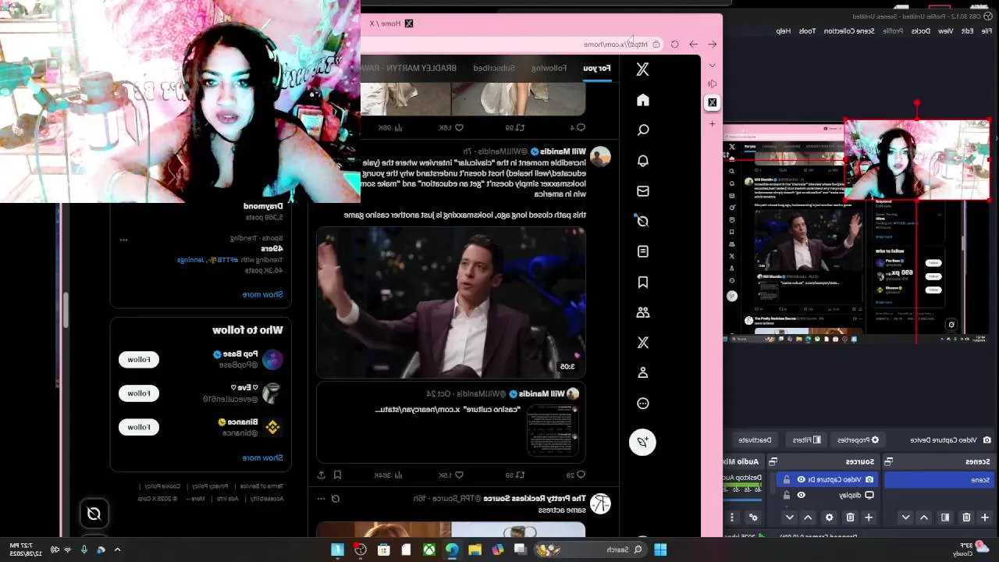Open More circle icon in X sidebar

642,404
